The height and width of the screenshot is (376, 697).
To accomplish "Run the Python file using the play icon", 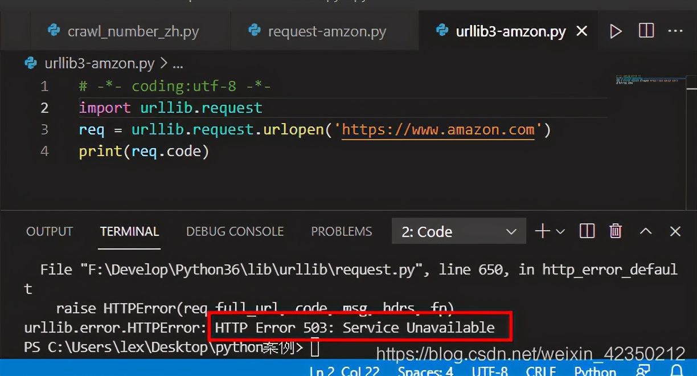I will point(616,31).
